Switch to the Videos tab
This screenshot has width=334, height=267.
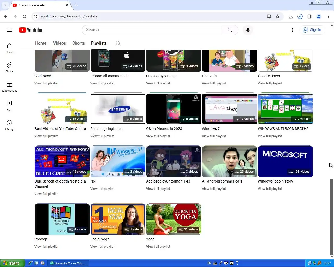59,43
